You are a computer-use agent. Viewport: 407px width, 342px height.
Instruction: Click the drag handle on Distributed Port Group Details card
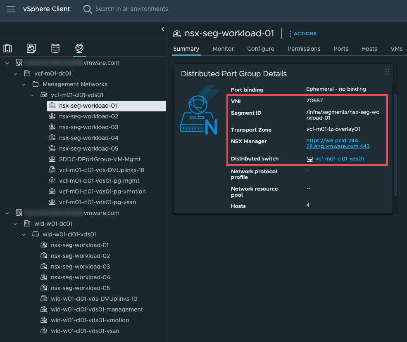point(387,71)
